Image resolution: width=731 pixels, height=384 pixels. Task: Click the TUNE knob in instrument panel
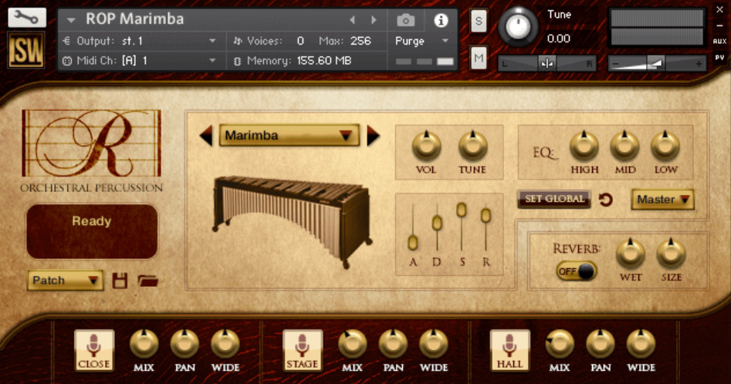pos(472,146)
